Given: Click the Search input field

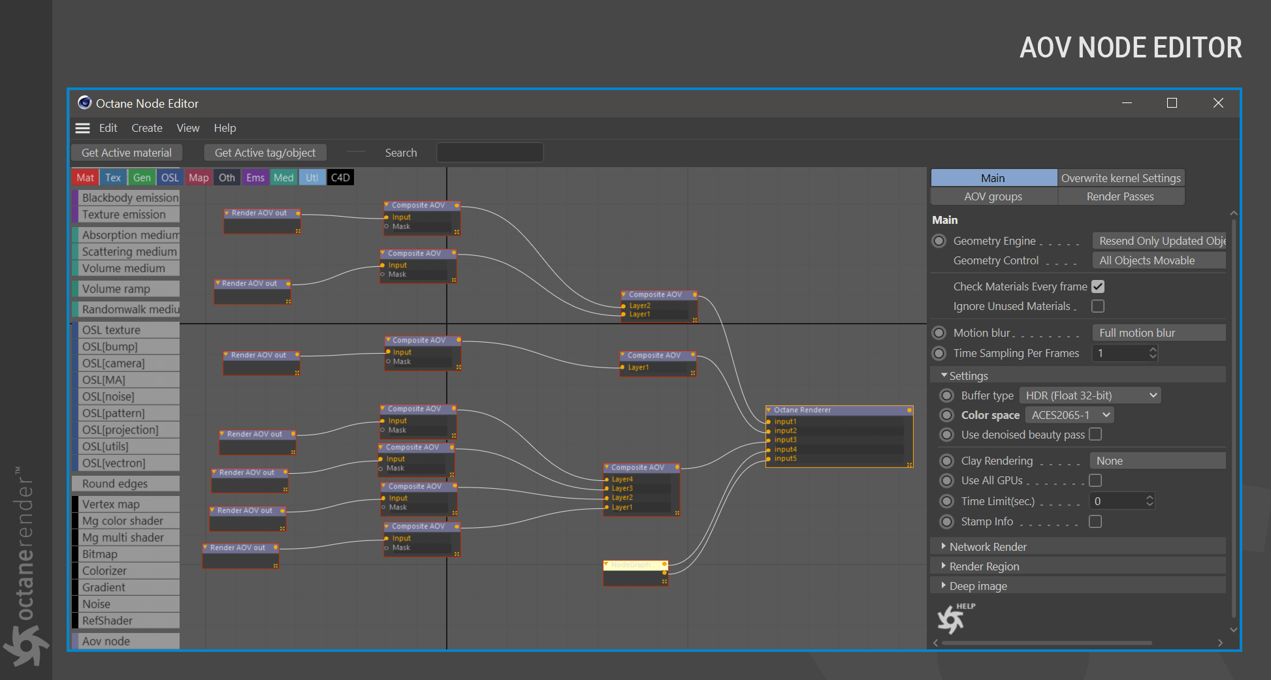Looking at the screenshot, I should (x=490, y=153).
